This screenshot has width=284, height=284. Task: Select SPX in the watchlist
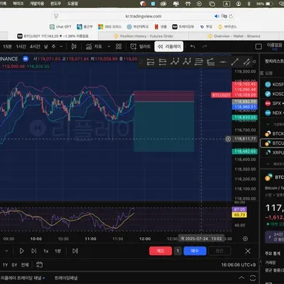(274, 103)
